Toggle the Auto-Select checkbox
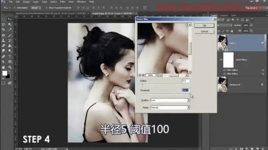The image size is (268, 150). click(14, 8)
